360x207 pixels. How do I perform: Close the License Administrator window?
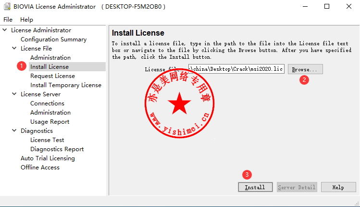tap(349, 6)
